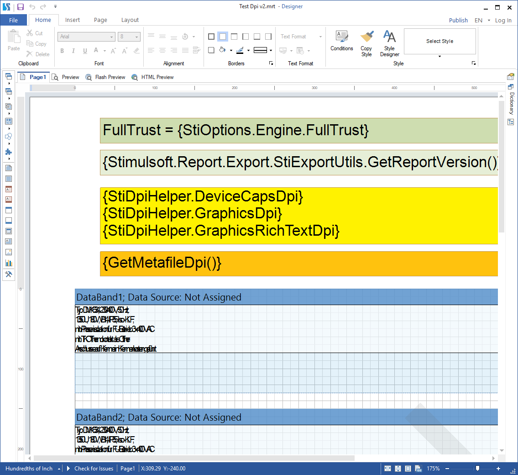Open Conditions editor
This screenshot has height=475, width=518.
pos(341,41)
